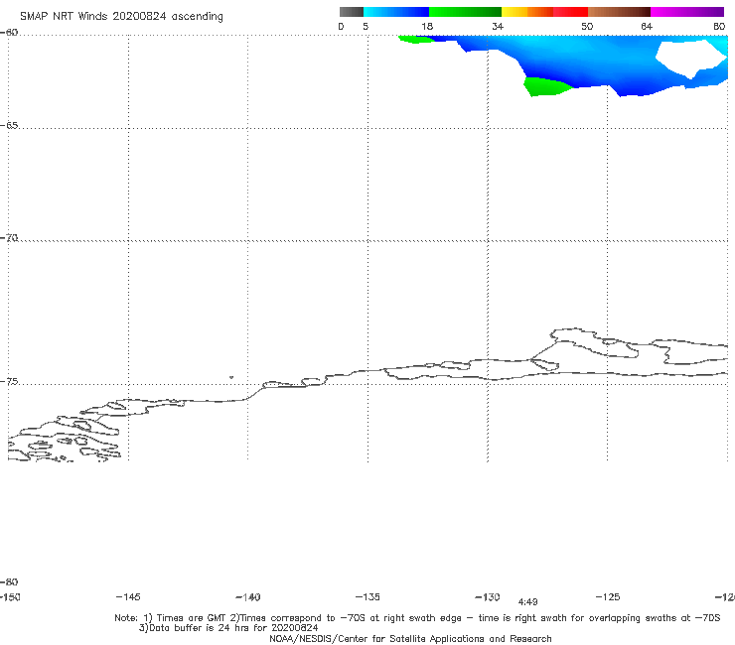735x645 pixels.
Task: Click the NOAA/NESDIS credit line
Action: 410,638
